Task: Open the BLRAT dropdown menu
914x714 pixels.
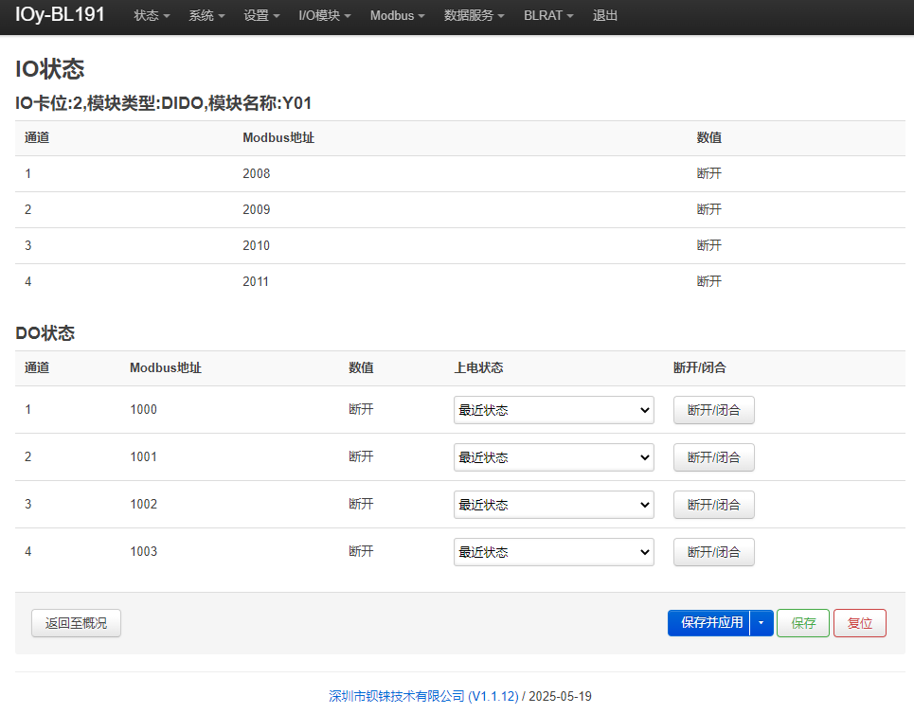Action: pyautogui.click(x=548, y=16)
